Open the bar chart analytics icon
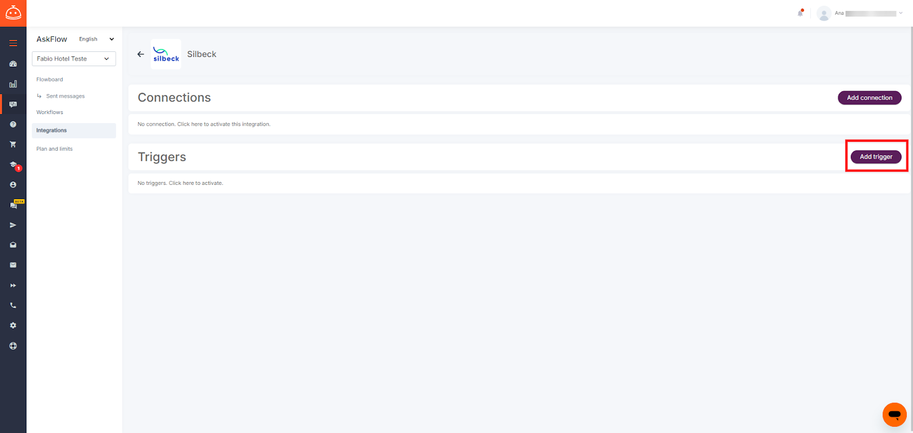 tap(13, 84)
